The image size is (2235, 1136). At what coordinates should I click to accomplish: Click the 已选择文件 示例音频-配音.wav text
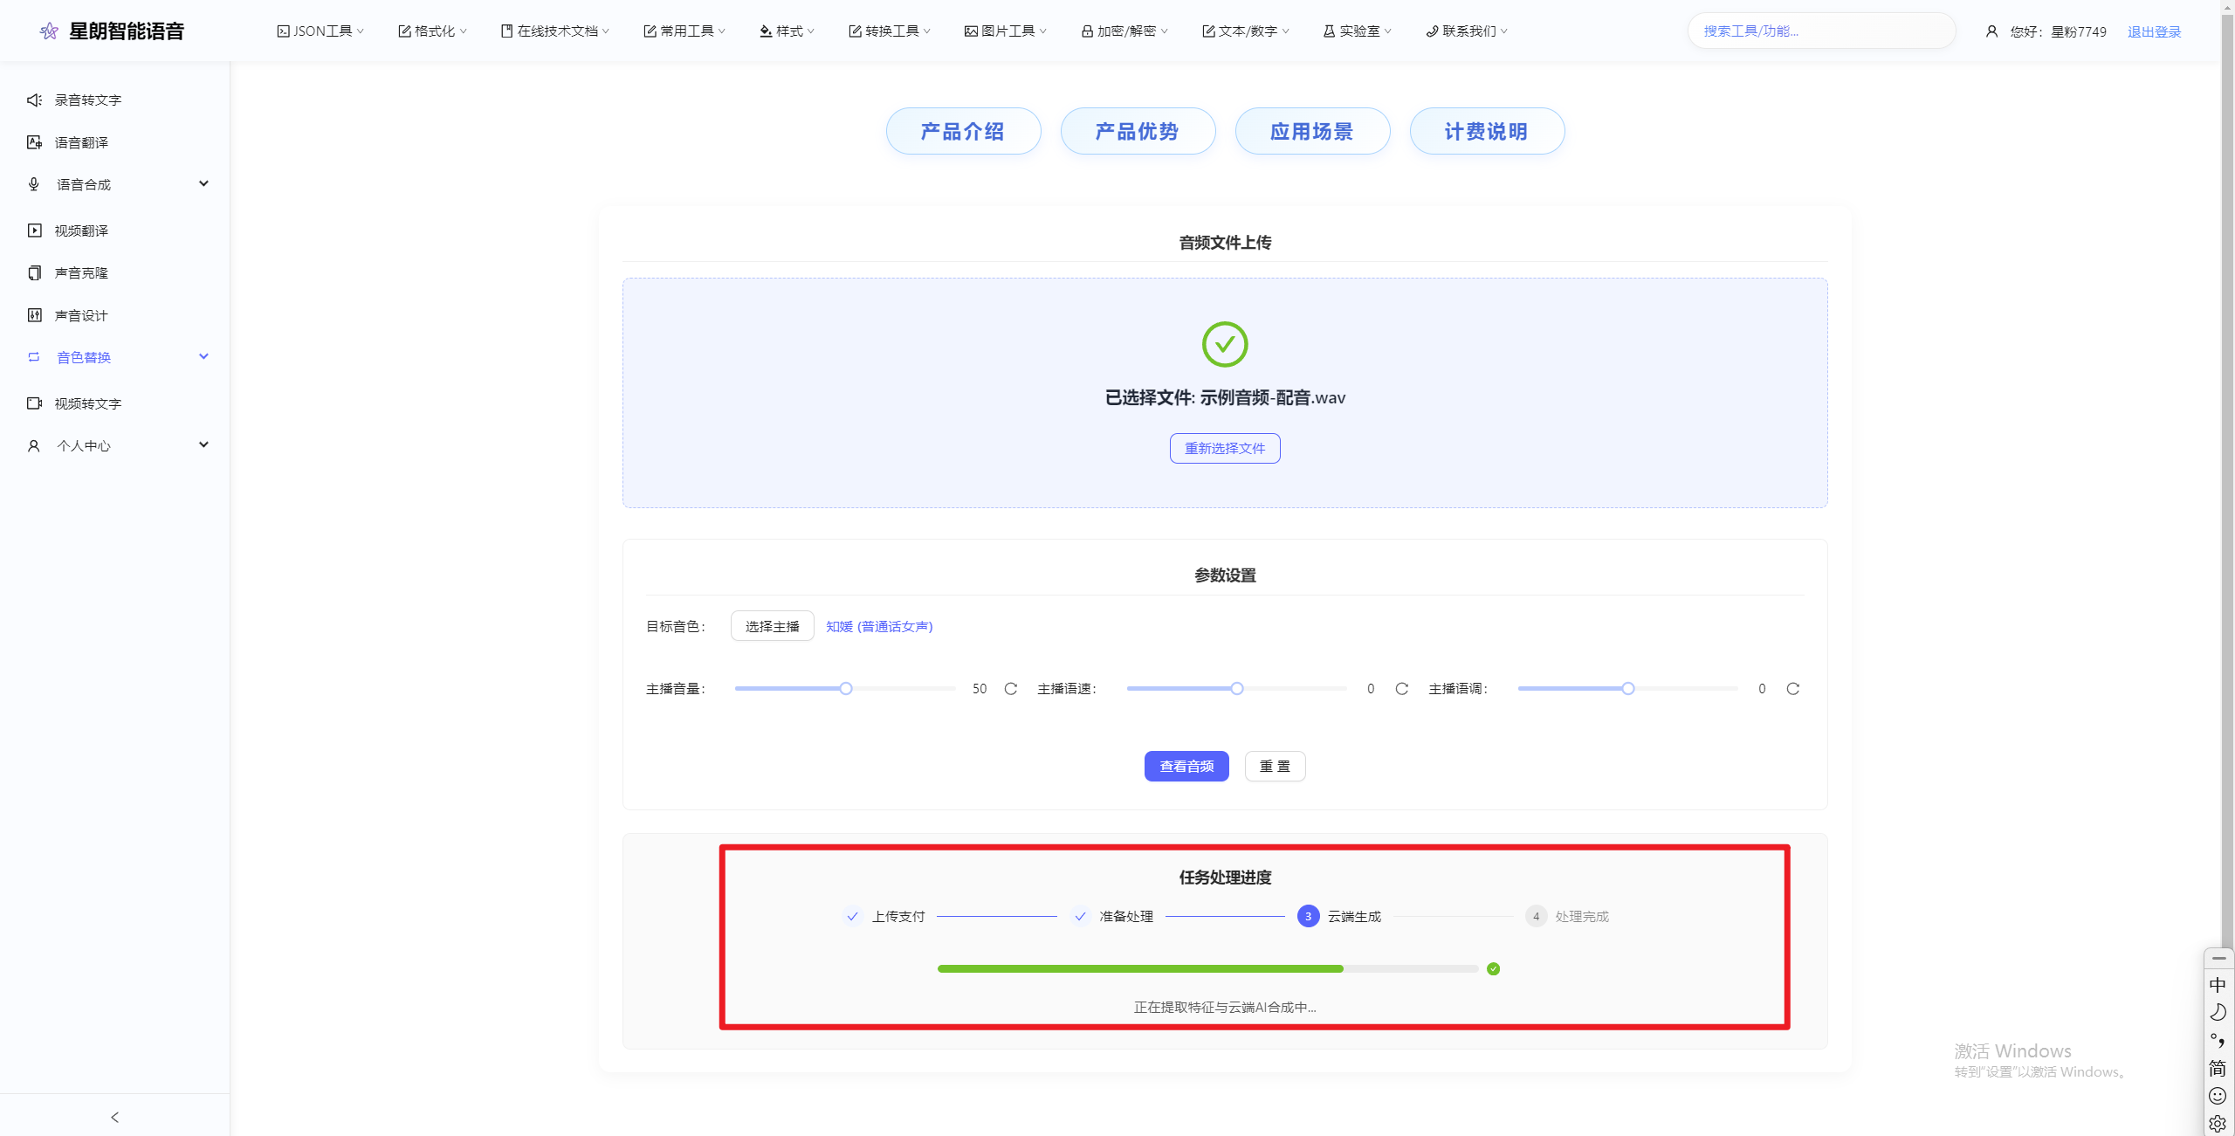tap(1225, 397)
